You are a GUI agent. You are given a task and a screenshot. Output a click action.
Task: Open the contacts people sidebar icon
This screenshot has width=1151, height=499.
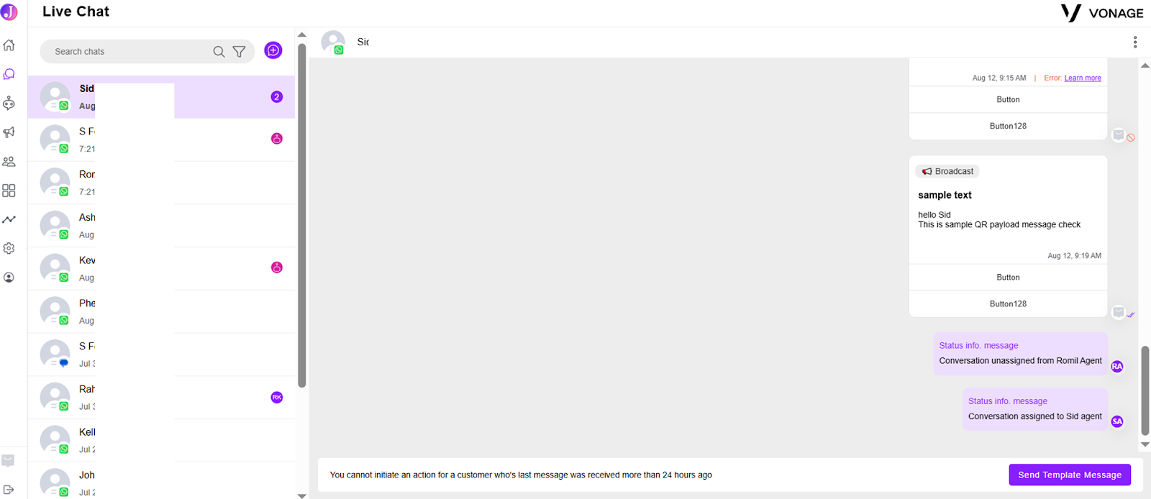pos(9,162)
